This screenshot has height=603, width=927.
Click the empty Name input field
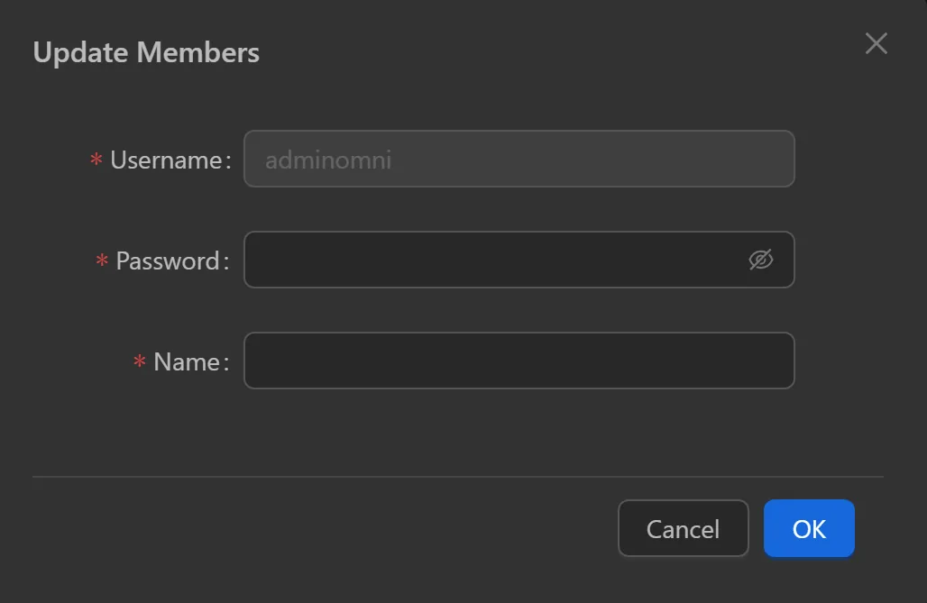519,361
